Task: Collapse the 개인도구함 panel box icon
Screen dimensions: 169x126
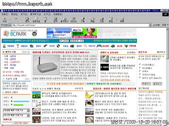Action: (3, 52)
